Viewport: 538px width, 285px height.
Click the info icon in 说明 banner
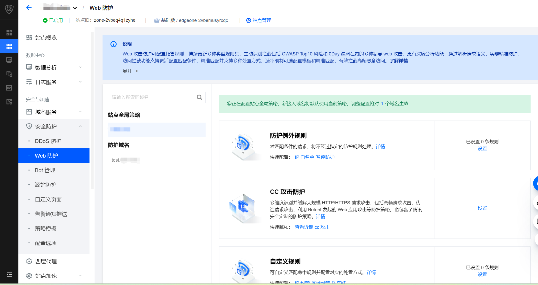(x=114, y=44)
